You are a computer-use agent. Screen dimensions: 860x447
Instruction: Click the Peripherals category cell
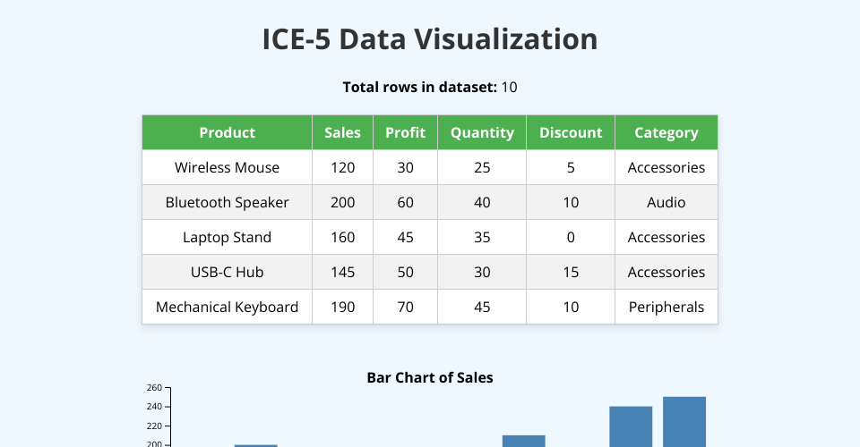[666, 307]
